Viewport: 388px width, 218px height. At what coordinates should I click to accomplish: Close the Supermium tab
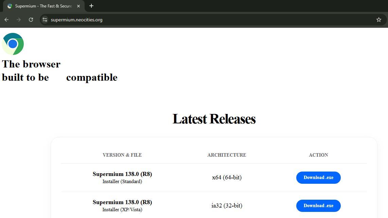(x=78, y=6)
